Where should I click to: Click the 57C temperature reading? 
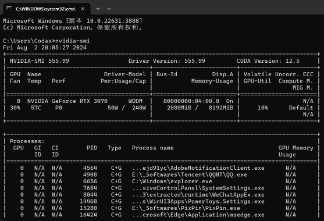[x=36, y=108]
